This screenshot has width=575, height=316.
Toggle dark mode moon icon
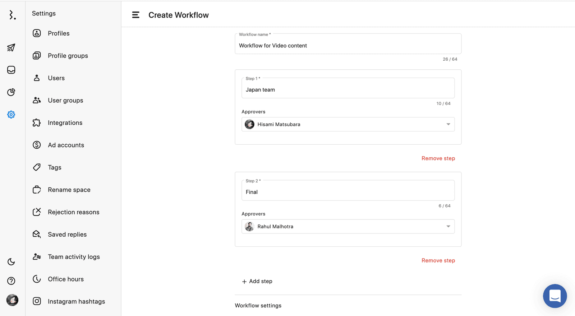[11, 262]
